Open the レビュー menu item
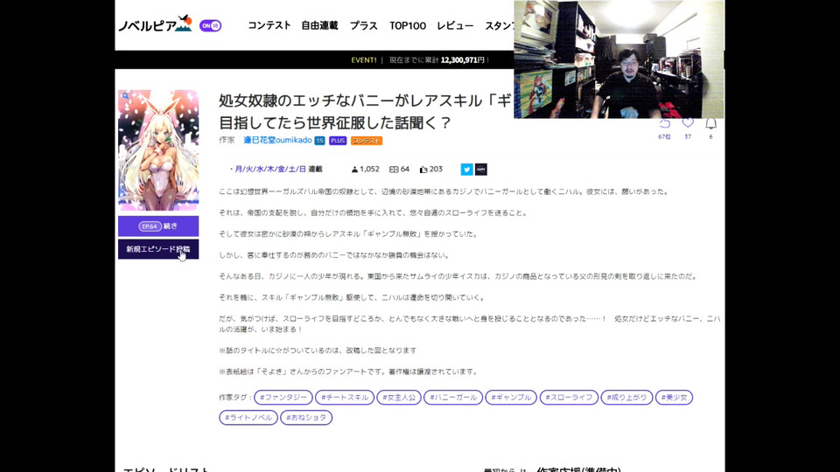The width and height of the screenshot is (840, 472). pyautogui.click(x=455, y=25)
